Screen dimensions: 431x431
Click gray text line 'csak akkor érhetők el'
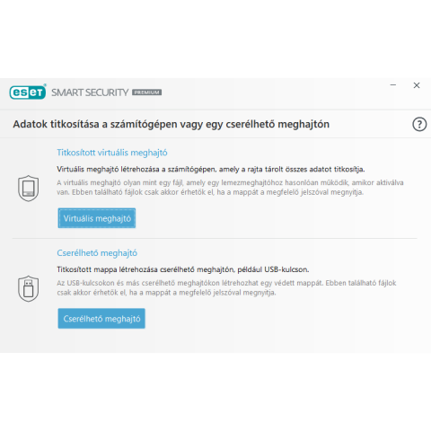[166, 293]
